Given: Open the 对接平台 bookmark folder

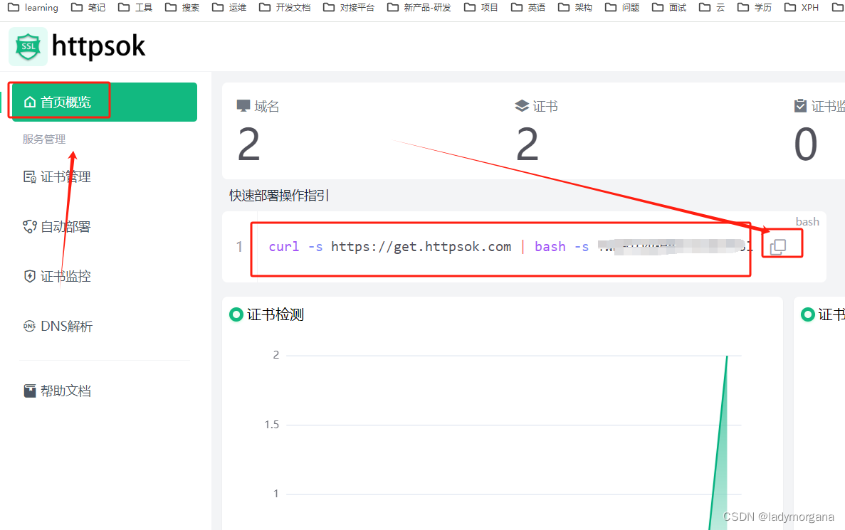Looking at the screenshot, I should pos(349,8).
